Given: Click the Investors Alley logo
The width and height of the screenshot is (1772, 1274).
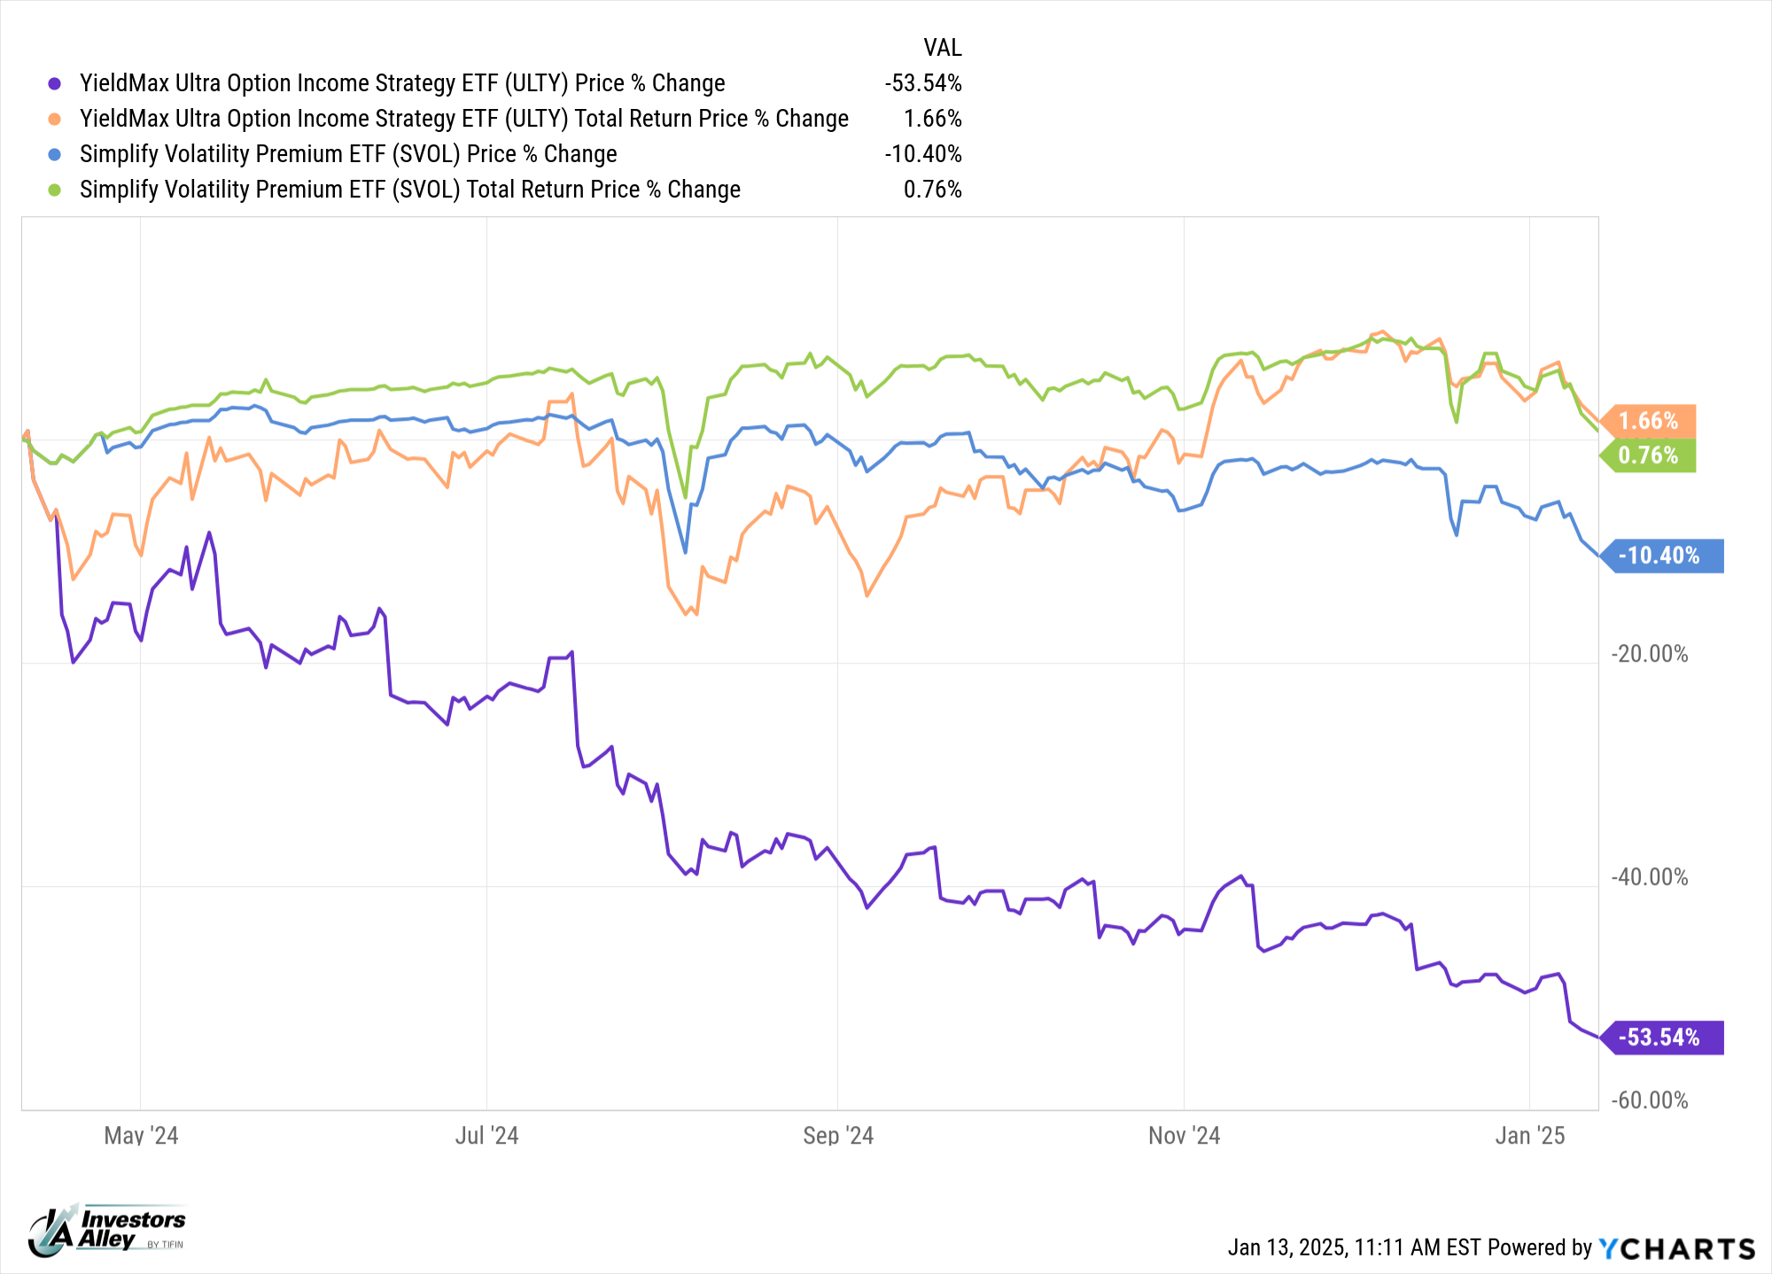Looking at the screenshot, I should [107, 1230].
